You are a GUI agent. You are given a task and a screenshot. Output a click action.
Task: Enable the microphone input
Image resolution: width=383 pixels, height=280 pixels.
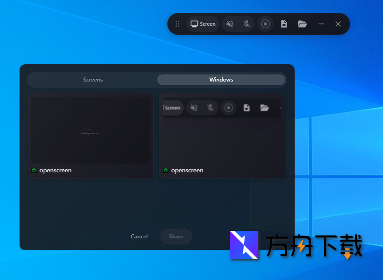point(246,24)
